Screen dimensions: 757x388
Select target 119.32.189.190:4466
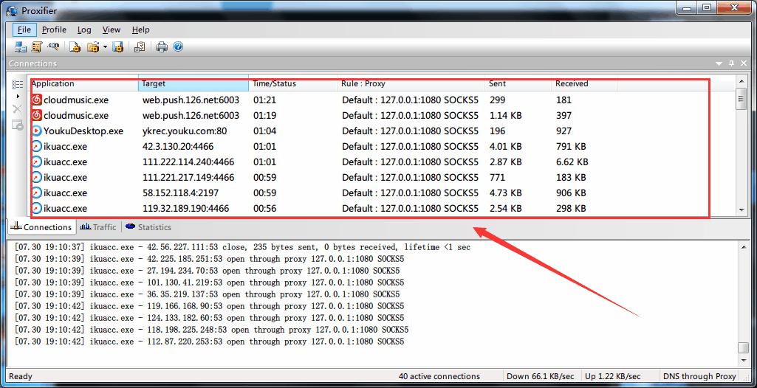coord(185,208)
